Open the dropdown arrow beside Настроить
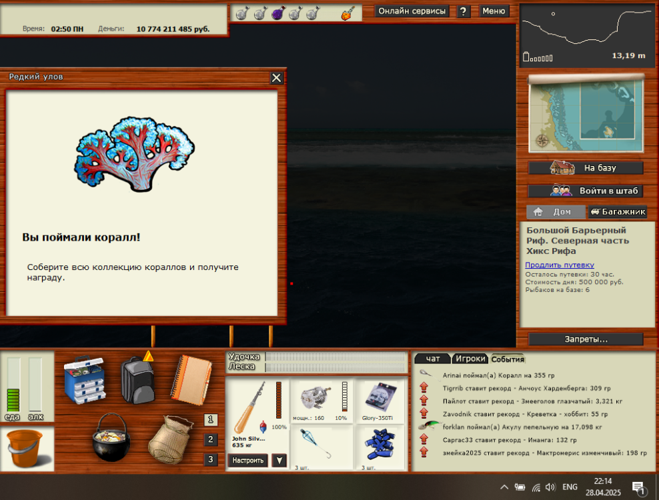The height and width of the screenshot is (500, 659). [x=279, y=461]
